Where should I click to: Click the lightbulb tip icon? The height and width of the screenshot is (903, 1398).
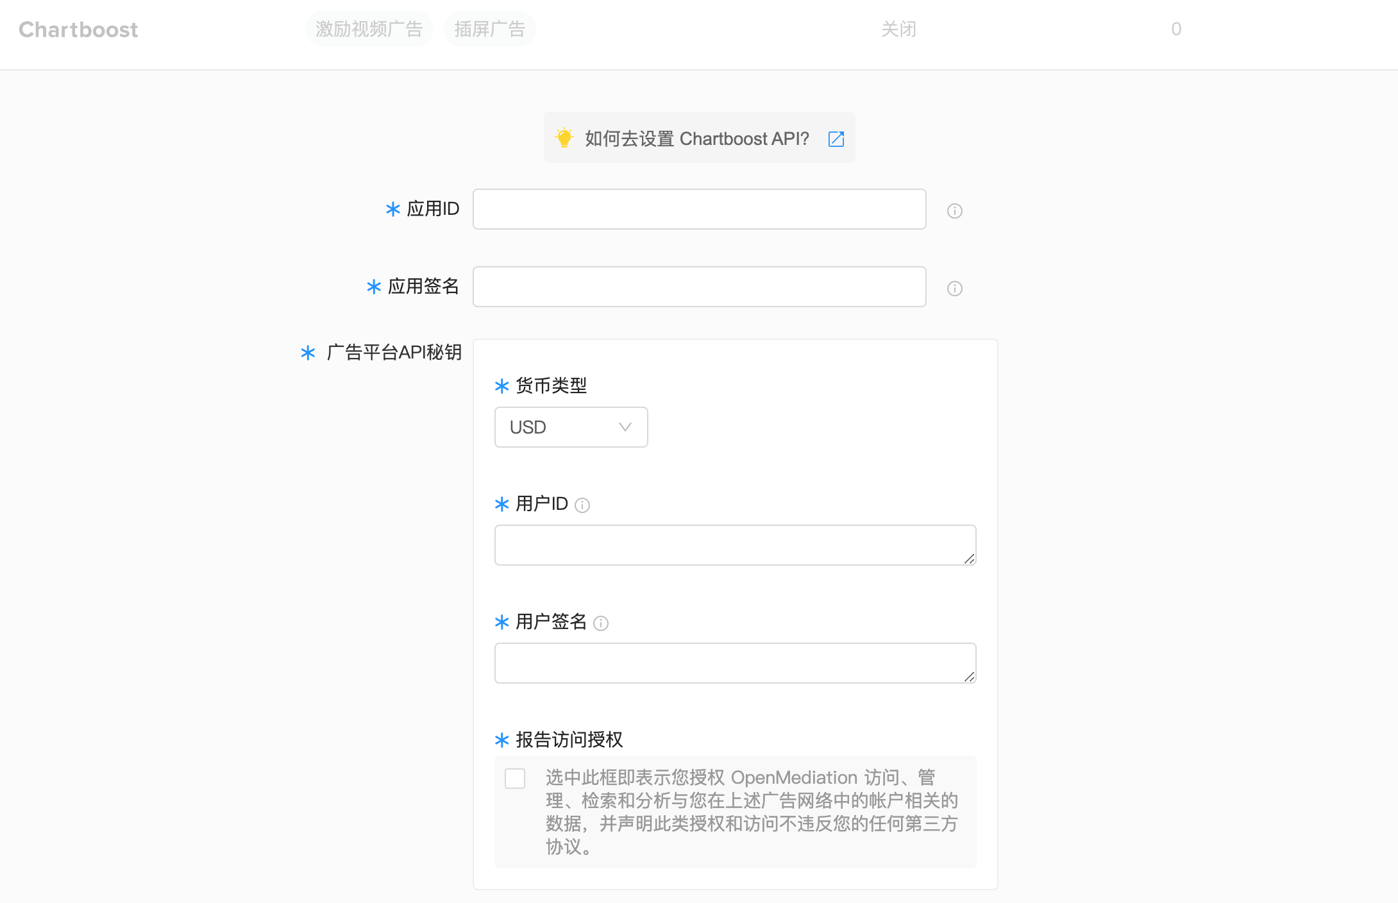click(564, 138)
